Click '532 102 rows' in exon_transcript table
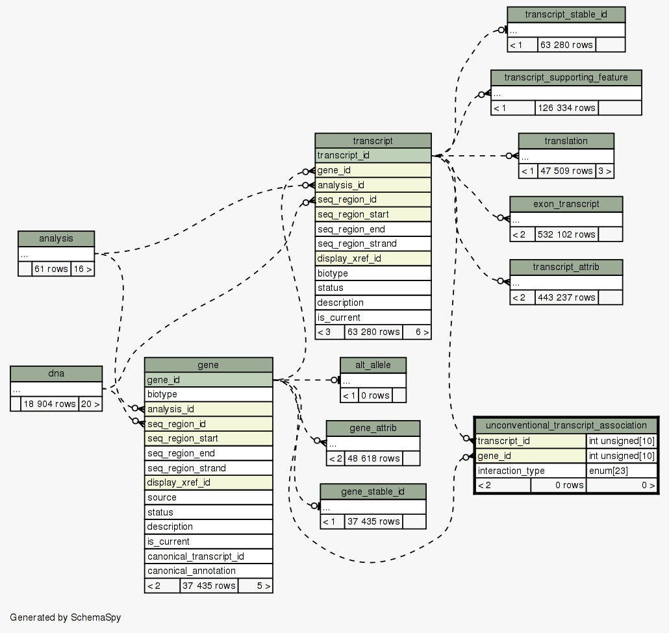Screen dimensions: 669x633 click(x=566, y=234)
